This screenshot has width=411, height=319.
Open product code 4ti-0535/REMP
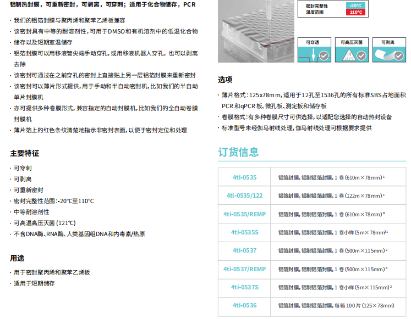pyautogui.click(x=244, y=214)
